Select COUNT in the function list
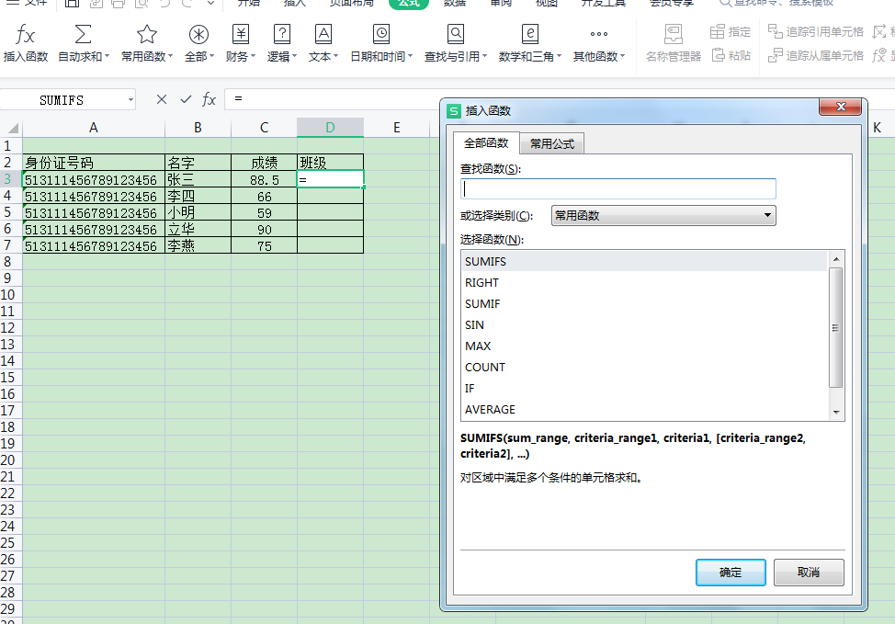This screenshot has width=895, height=624. click(644, 367)
